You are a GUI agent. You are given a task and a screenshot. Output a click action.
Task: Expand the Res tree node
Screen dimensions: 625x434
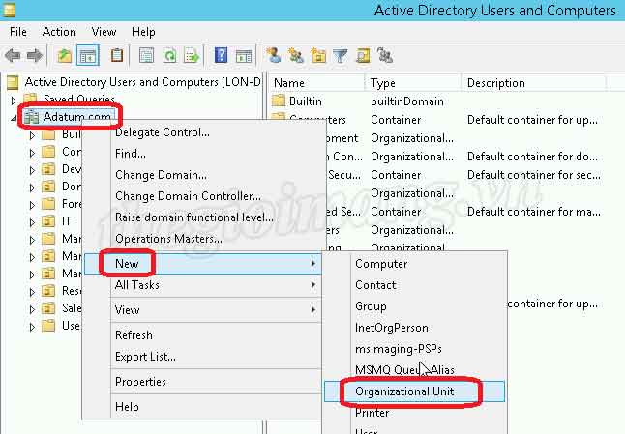click(32, 292)
